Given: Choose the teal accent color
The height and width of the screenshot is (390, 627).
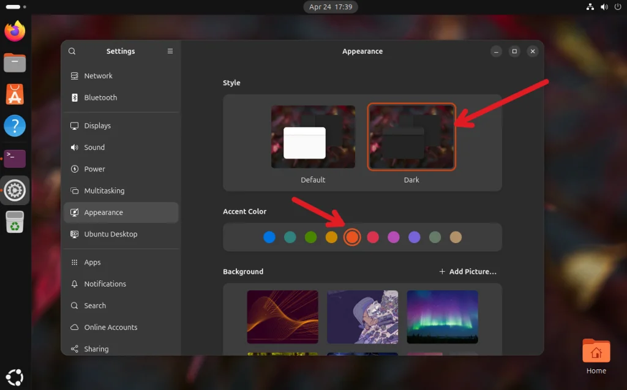Looking at the screenshot, I should 290,237.
